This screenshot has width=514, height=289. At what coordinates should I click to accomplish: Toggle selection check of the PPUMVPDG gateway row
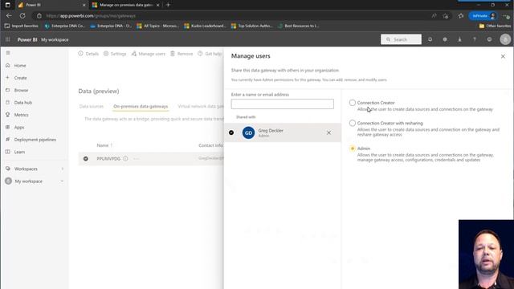tap(86, 159)
